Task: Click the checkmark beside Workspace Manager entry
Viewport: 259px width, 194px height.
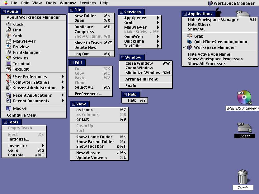Action: tap(185, 47)
